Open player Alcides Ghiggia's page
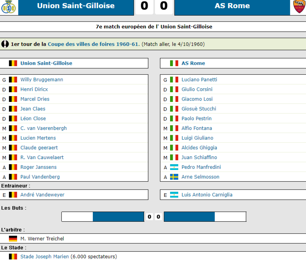The height and width of the screenshot is (261, 306). pyautogui.click(x=199, y=148)
